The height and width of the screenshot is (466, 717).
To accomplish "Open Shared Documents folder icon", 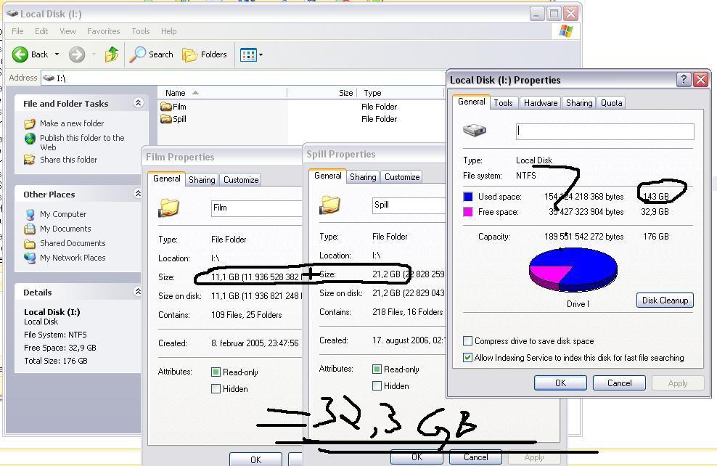I will pos(30,243).
